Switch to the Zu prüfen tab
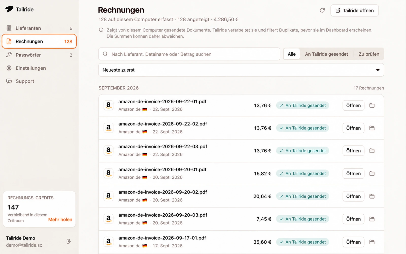 point(369,54)
